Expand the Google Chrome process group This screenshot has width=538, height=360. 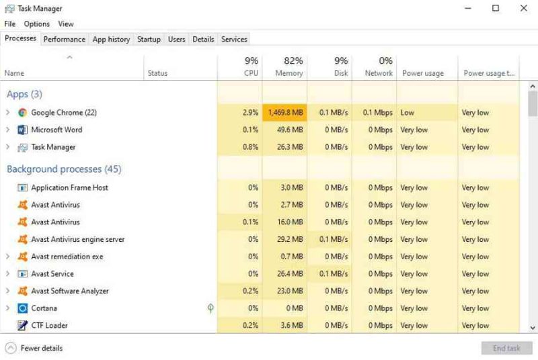7,112
